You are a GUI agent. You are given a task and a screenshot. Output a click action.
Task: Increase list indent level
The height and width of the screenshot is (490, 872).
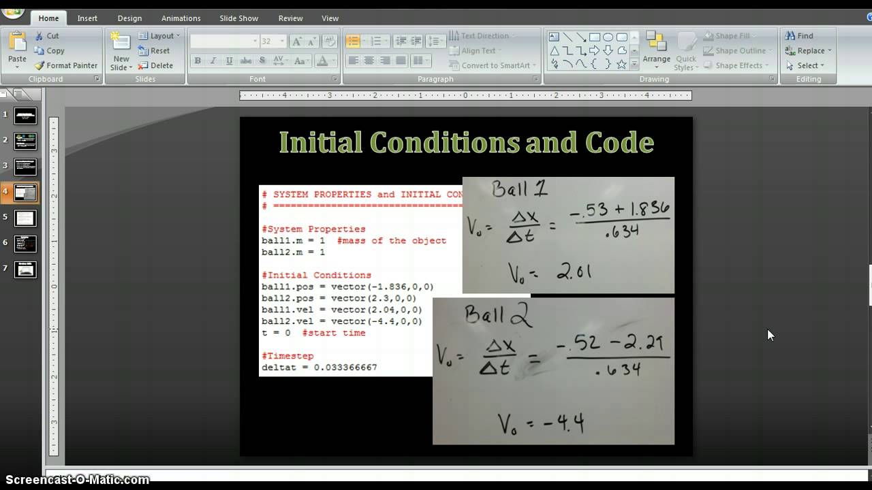click(416, 42)
